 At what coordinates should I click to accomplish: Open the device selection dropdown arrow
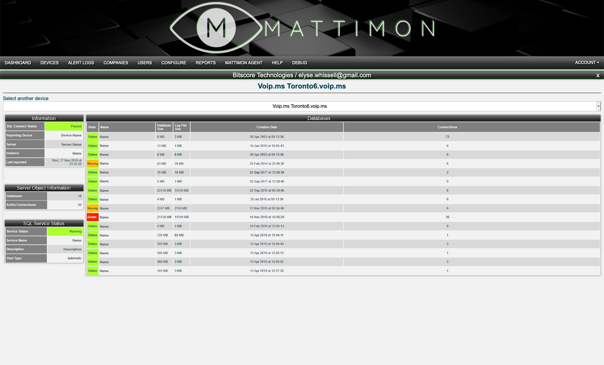[x=598, y=106]
